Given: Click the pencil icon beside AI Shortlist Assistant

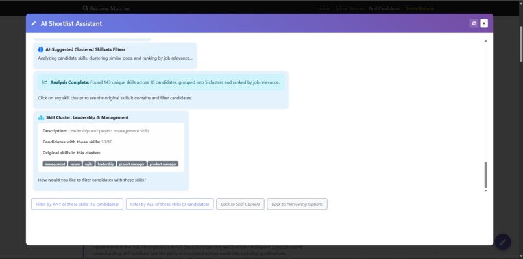Looking at the screenshot, I should (x=34, y=24).
